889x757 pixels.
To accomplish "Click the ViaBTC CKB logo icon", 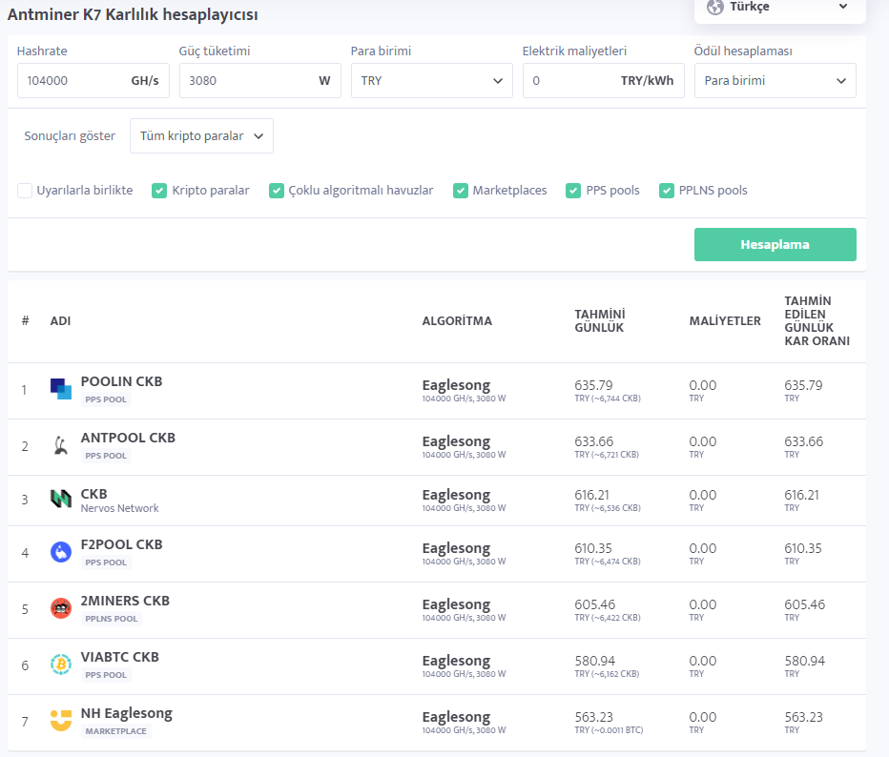I will tap(61, 665).
